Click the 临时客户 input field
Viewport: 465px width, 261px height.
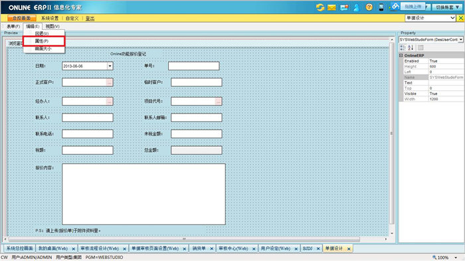coord(197,82)
